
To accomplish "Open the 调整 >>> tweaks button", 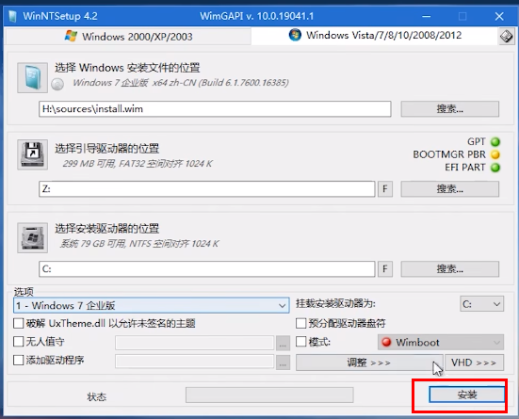I will pos(369,363).
